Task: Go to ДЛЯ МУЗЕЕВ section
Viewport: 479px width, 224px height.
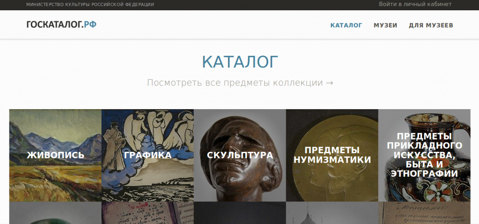Action: pos(431,25)
